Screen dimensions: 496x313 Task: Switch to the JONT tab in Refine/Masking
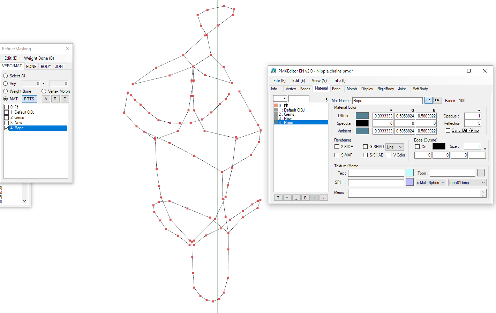point(60,67)
